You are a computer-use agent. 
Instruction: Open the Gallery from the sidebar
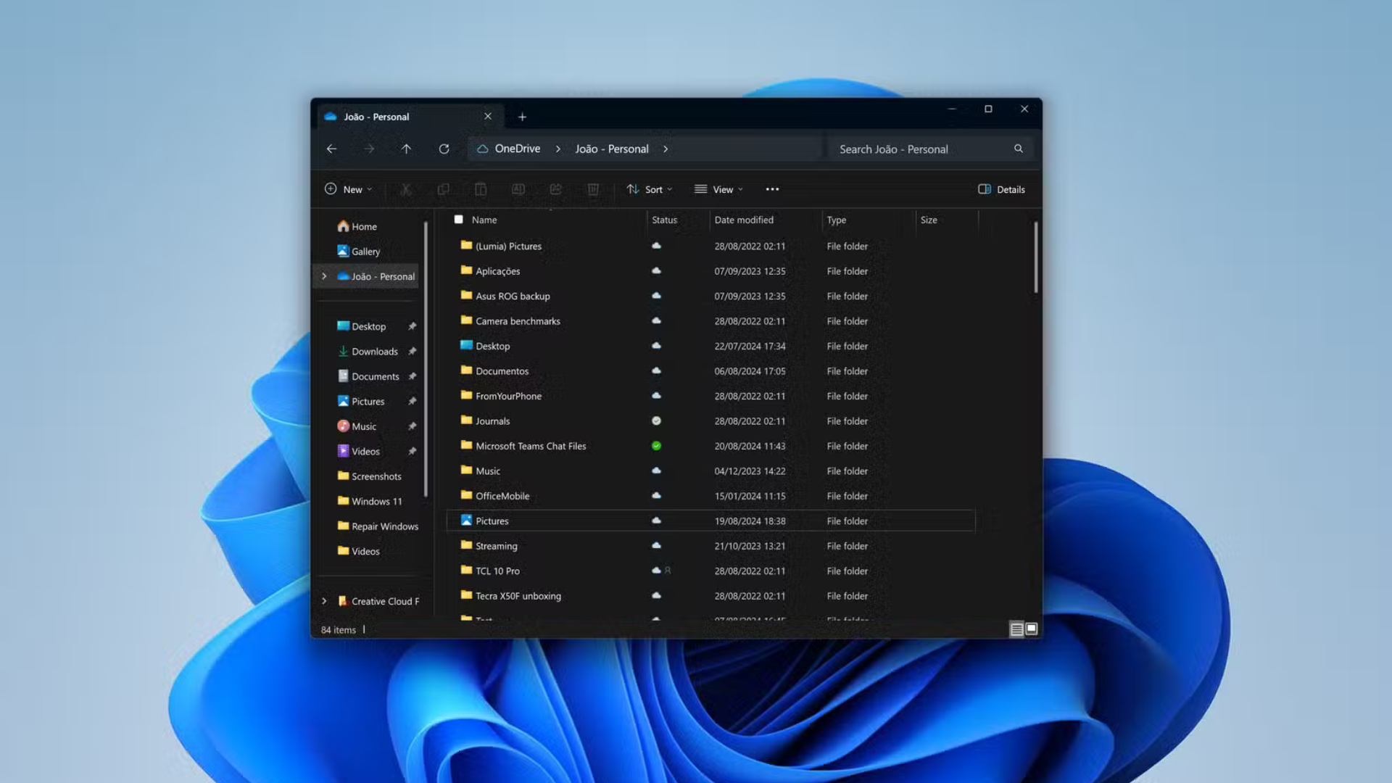[x=365, y=251]
